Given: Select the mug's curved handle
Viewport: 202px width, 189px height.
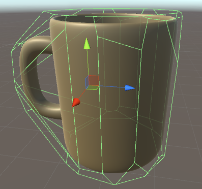Looking at the screenshot, I should click(32, 76).
